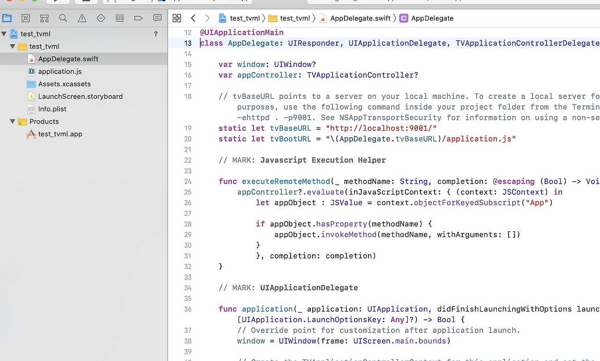This screenshot has width=600, height=361.
Task: Click line number 13 in the gutter
Action: [188, 43]
